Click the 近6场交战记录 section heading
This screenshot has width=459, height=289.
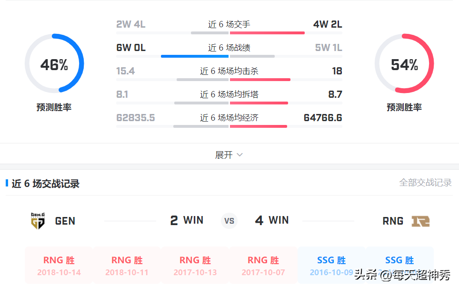[x=46, y=184]
